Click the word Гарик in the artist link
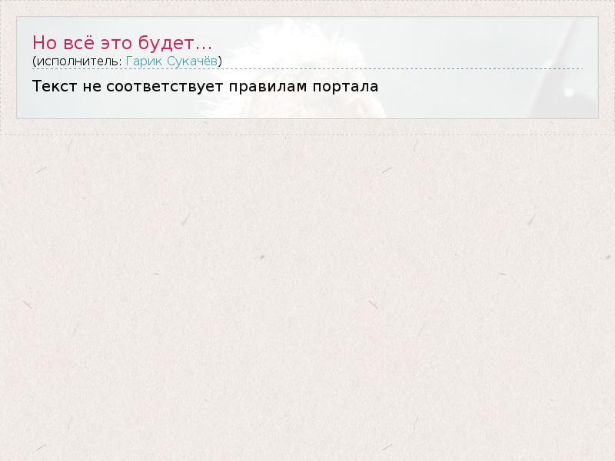Image resolution: width=615 pixels, height=461 pixels. coord(142,60)
